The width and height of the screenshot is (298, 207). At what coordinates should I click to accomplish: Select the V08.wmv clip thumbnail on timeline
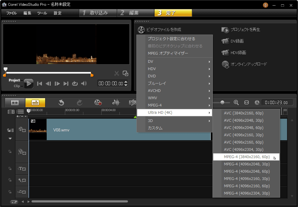38,130
